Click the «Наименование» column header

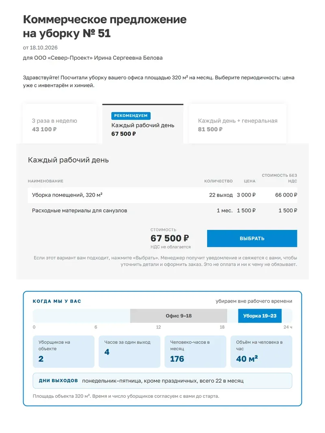click(x=45, y=181)
